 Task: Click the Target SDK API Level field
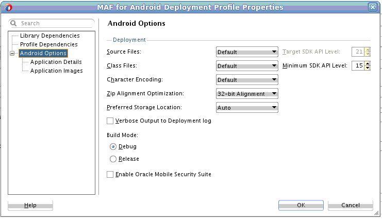tap(358, 52)
